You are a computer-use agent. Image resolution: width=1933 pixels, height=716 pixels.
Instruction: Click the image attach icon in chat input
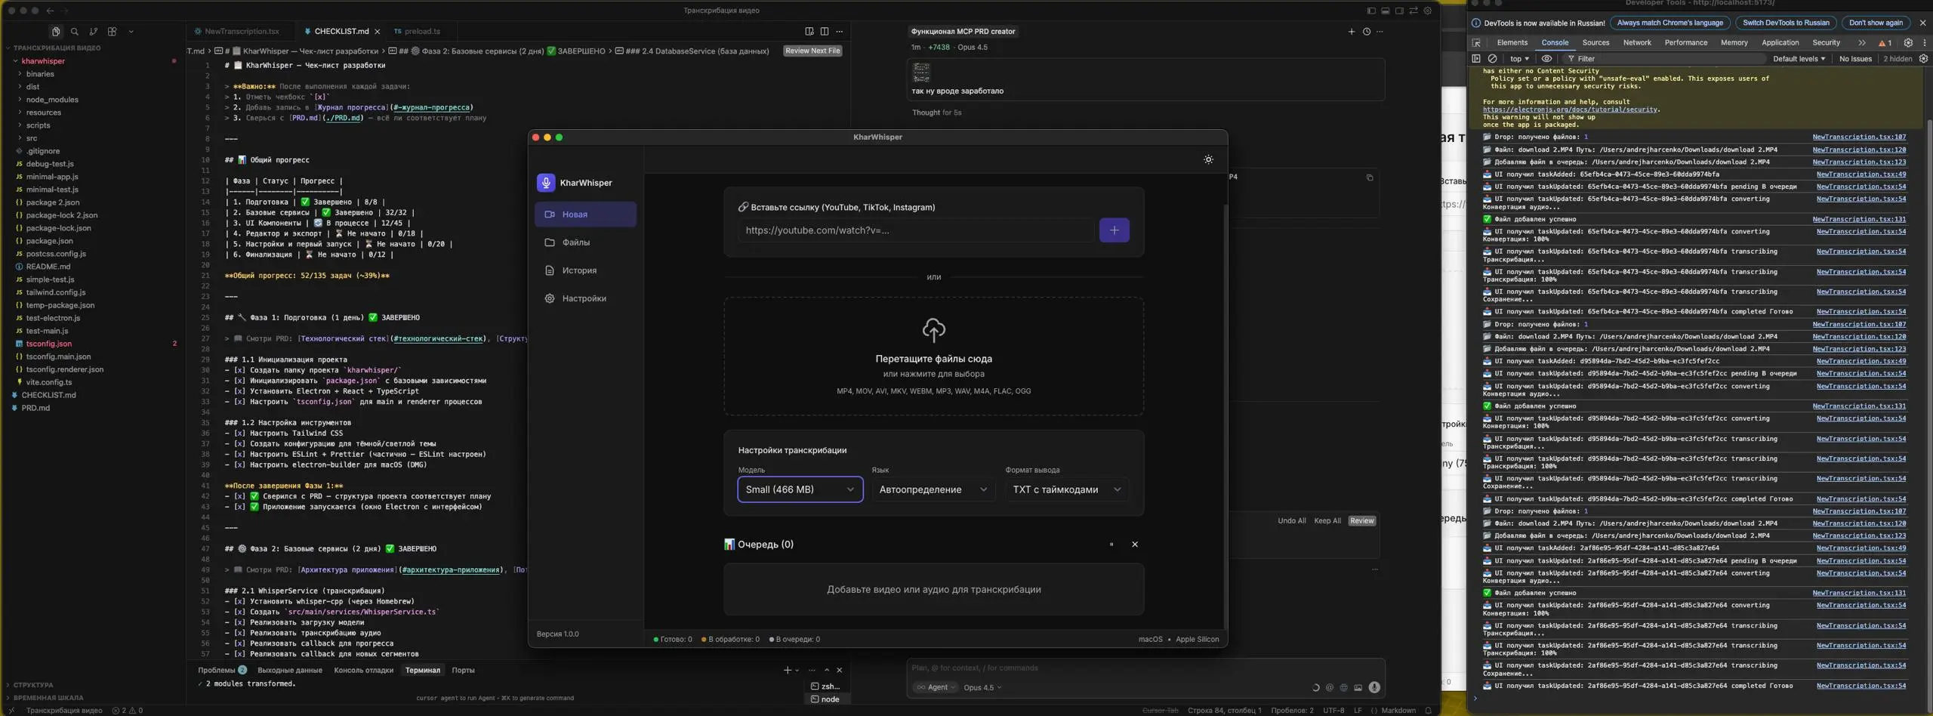point(1358,687)
